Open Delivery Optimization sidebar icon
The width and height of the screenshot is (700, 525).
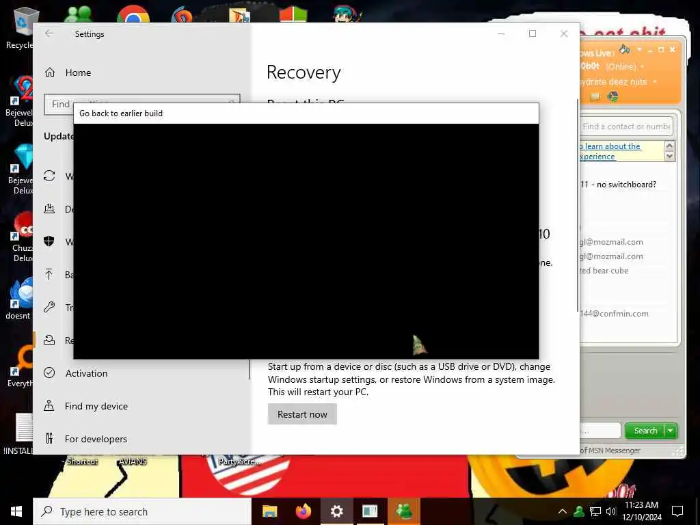(49, 208)
